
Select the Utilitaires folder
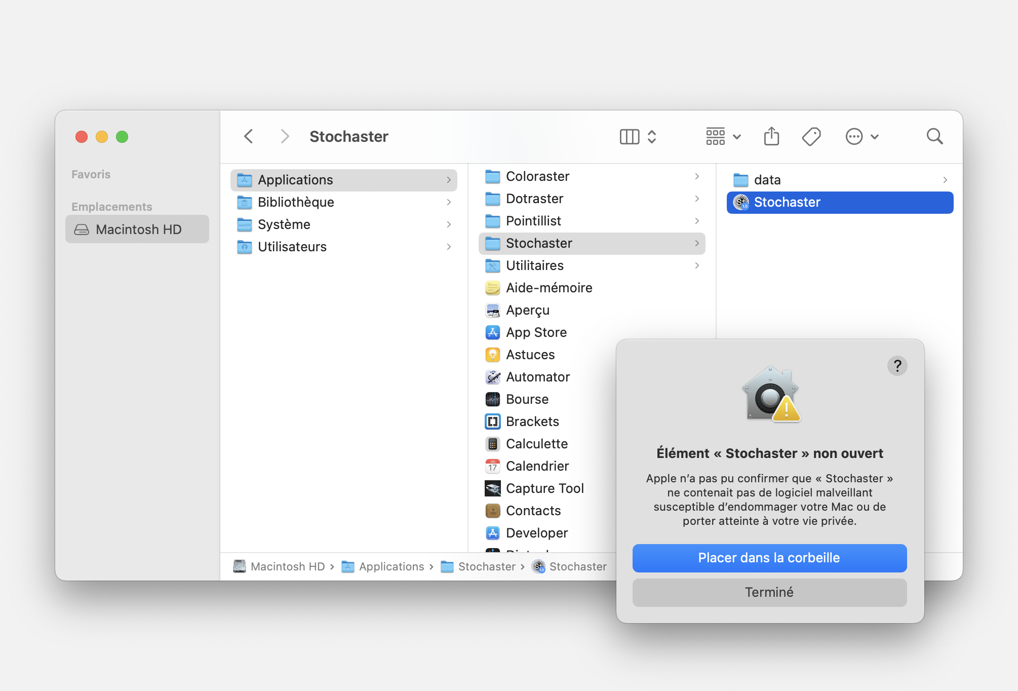click(x=534, y=265)
